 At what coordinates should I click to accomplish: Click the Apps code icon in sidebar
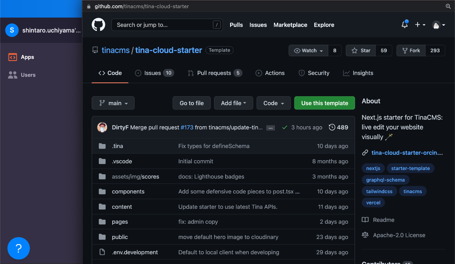[x=12, y=57]
